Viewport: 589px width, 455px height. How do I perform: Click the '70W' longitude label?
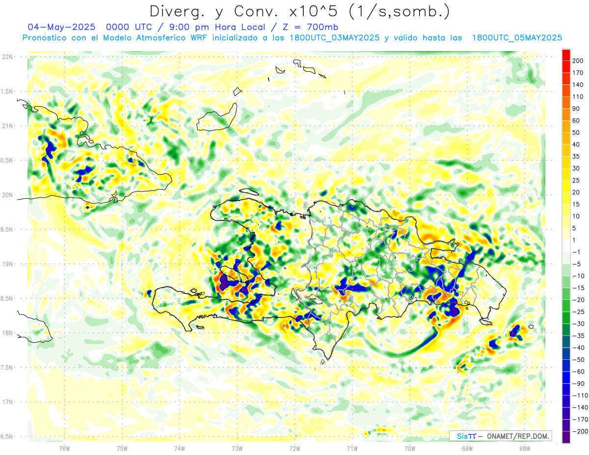pyautogui.click(x=409, y=448)
